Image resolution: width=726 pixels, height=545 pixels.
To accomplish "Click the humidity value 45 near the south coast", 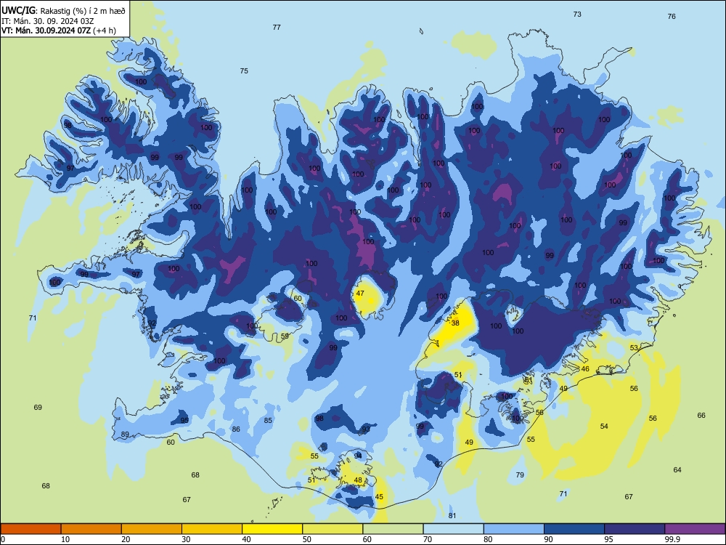I will [x=379, y=497].
